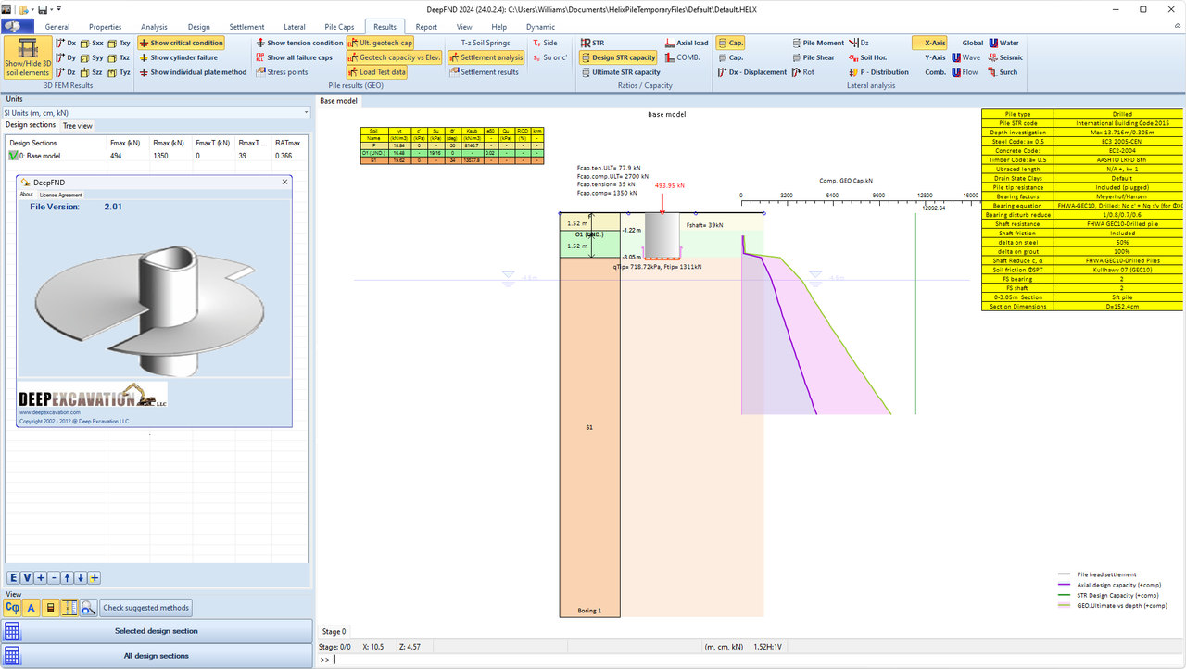Click T-z Soil Springs
Image resolution: width=1186 pixels, height=669 pixels.
486,43
